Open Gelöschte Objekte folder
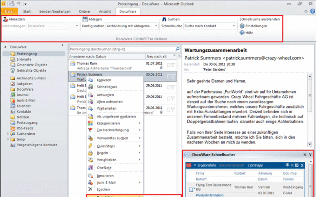Image resolution: width=316 pixels, height=197 pixels. pos(31,70)
